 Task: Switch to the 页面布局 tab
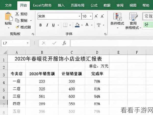click(78, 5)
